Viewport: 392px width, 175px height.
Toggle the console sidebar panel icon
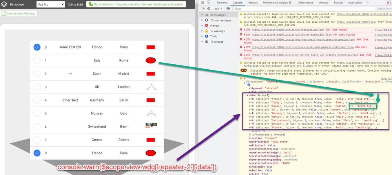pos(202,9)
